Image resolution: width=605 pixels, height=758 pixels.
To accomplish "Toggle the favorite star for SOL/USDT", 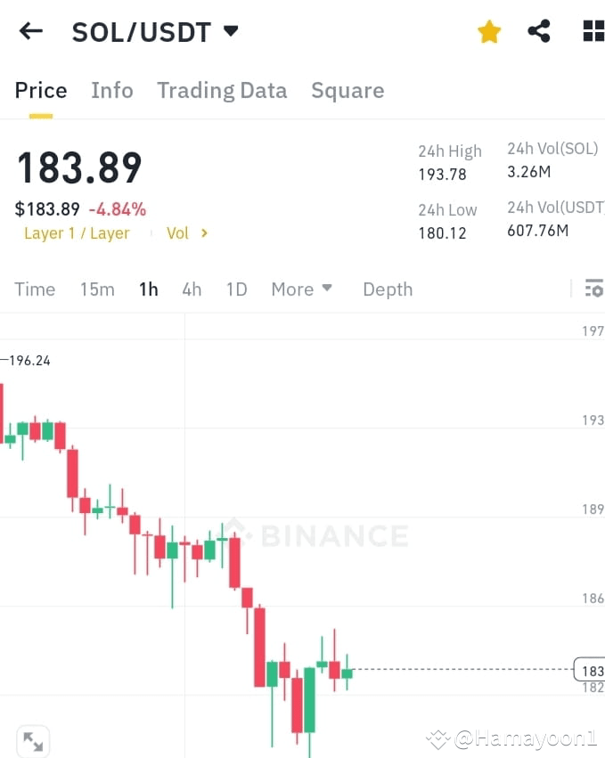I will [x=488, y=30].
